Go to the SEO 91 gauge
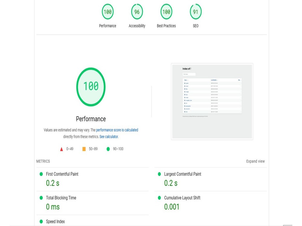 pyautogui.click(x=196, y=12)
